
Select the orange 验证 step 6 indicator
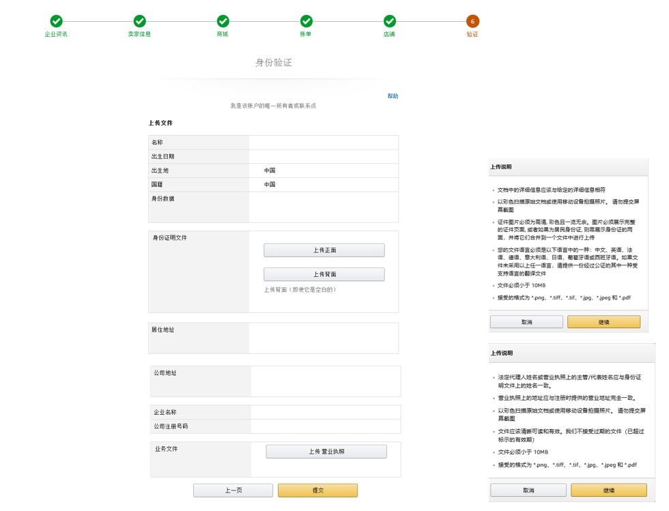click(x=473, y=21)
